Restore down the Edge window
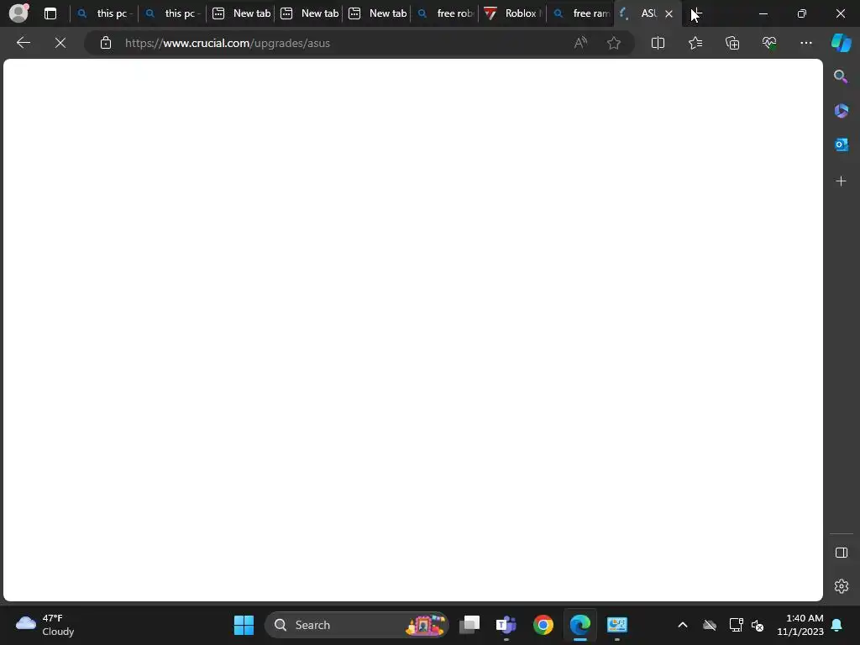This screenshot has width=860, height=645. pyautogui.click(x=801, y=13)
